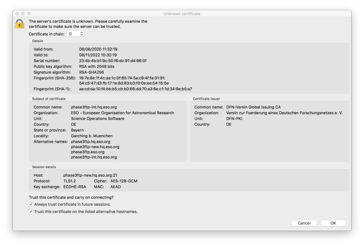Viewport: 364px width, 246px height.
Task: Click subject common name phase3ftp-int.hq.eso.org
Action: tap(94, 107)
